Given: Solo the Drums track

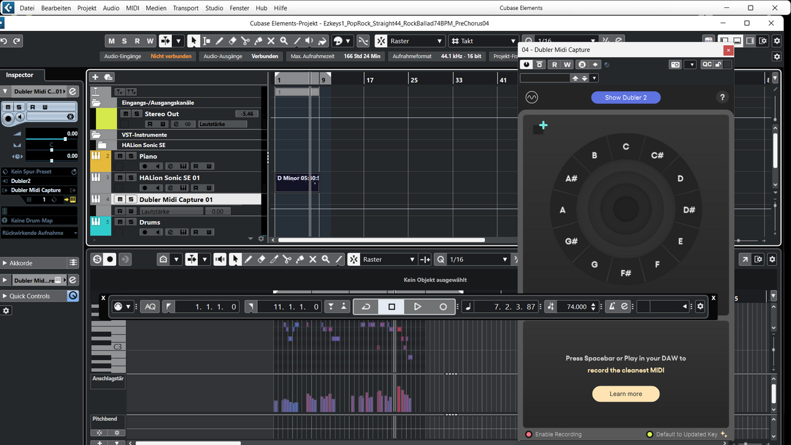Looking at the screenshot, I should coord(131,222).
